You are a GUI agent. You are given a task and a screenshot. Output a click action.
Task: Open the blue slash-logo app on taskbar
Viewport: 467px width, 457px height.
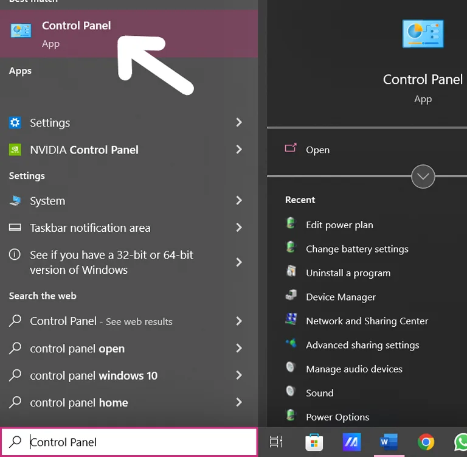point(351,442)
